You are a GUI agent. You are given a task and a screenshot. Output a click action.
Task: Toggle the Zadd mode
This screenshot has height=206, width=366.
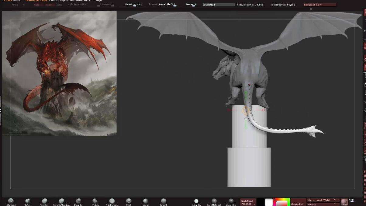point(48,5)
